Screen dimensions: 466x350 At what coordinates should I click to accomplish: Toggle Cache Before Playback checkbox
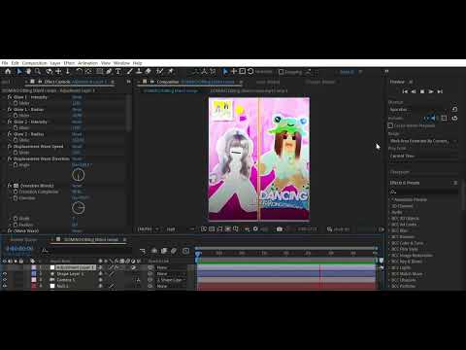point(390,125)
